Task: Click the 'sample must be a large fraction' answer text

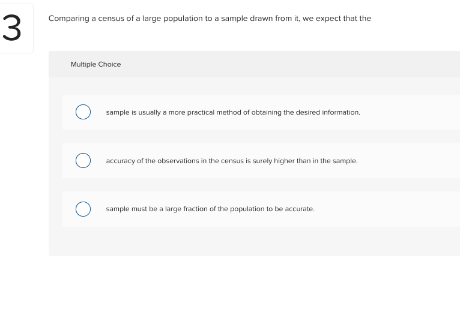Action: (210, 209)
